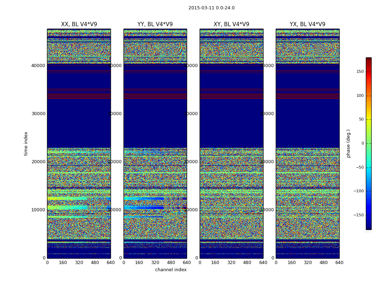Click the YX phase waterfall plot
The image size is (377, 287).
307,143
